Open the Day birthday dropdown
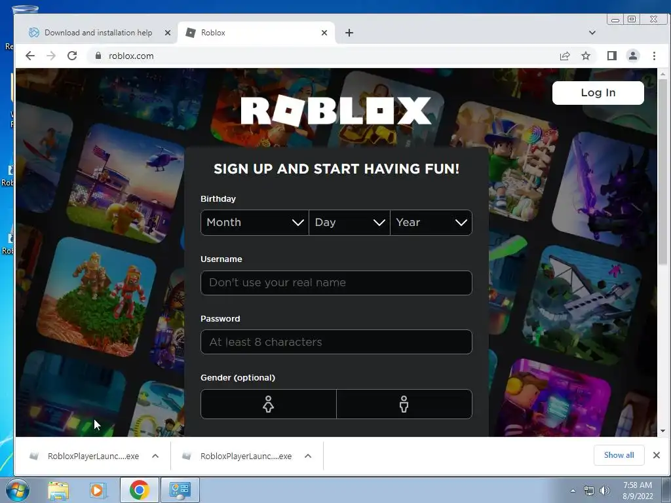This screenshot has width=671, height=503. (350, 223)
